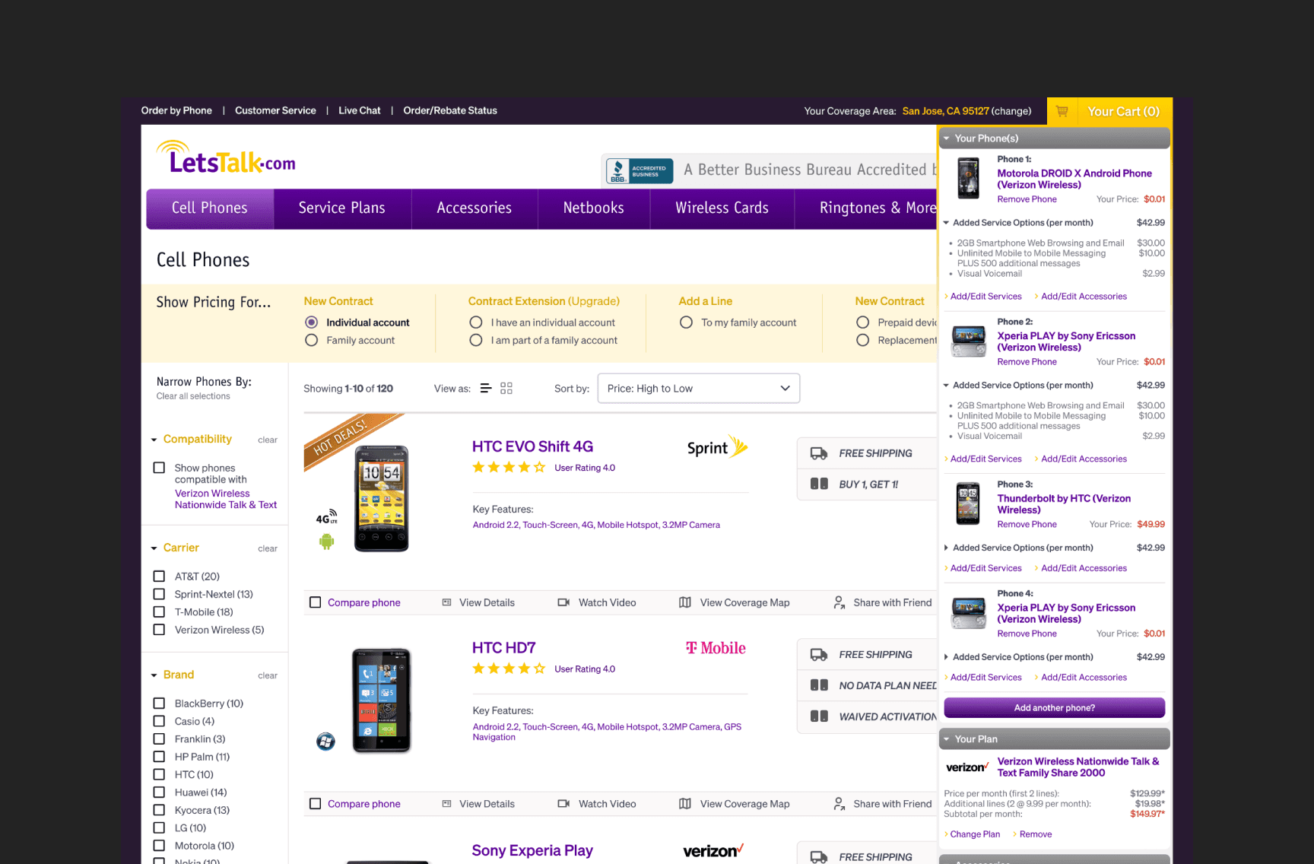1314x864 pixels.
Task: Click Watch Video camera icon for HTC HD7
Action: pos(563,804)
